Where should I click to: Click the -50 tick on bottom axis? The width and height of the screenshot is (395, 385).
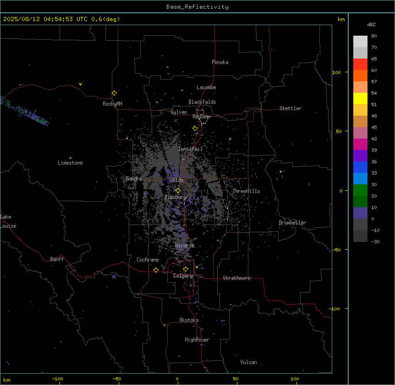coord(117,379)
